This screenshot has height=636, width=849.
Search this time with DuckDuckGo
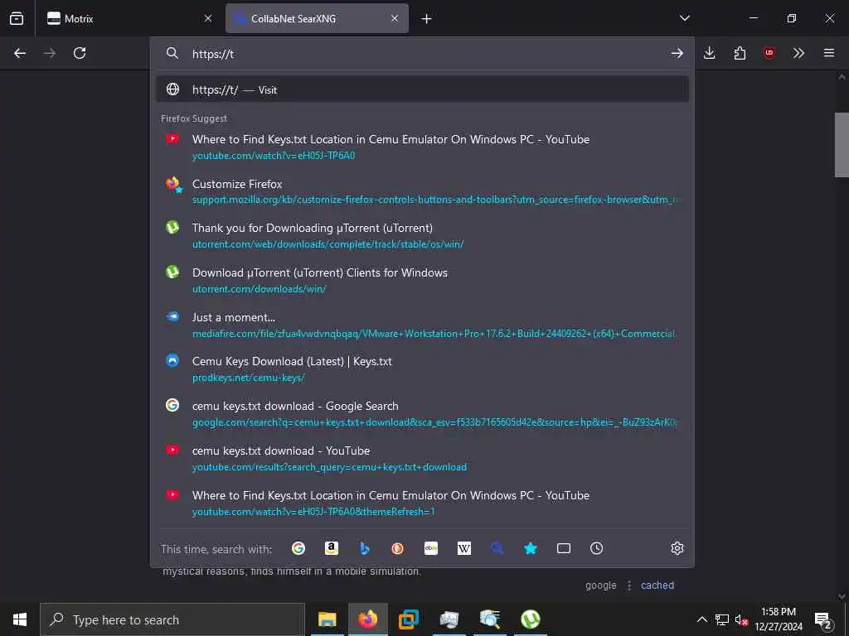pyautogui.click(x=397, y=548)
